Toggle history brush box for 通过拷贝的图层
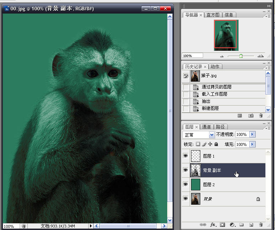275x230 pixels. (x=186, y=87)
